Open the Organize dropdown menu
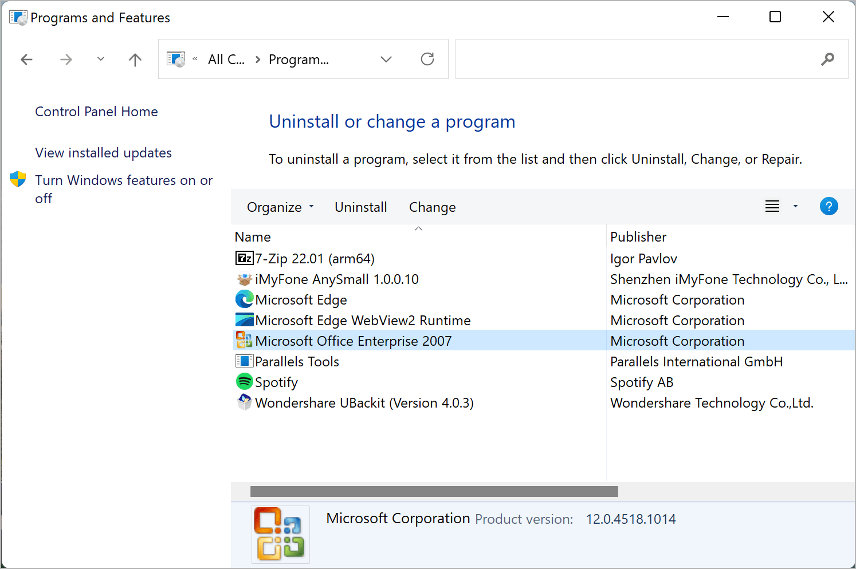 pyautogui.click(x=280, y=207)
